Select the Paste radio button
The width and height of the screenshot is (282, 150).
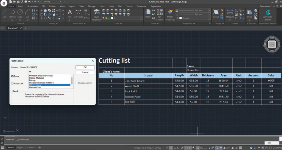click(x=12, y=76)
